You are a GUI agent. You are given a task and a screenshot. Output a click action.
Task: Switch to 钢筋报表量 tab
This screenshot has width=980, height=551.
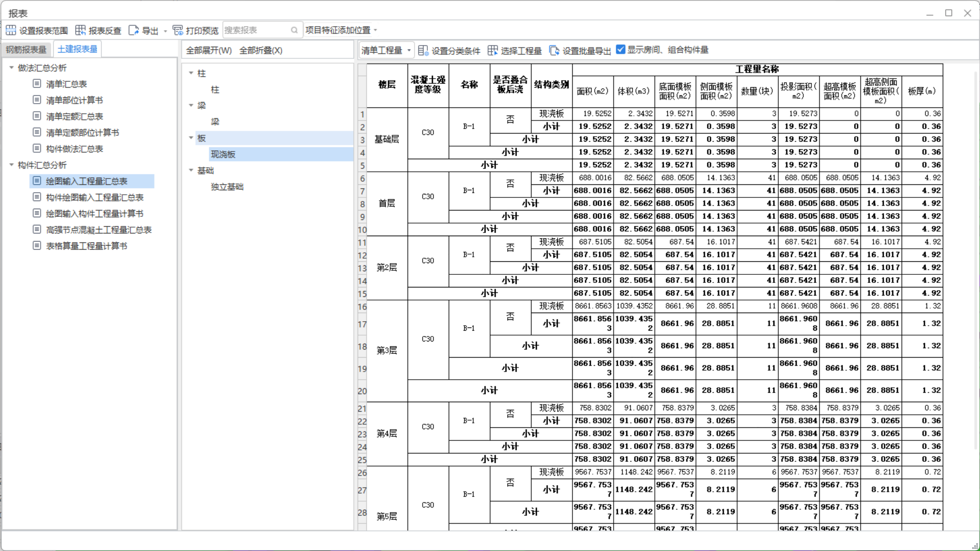click(26, 49)
